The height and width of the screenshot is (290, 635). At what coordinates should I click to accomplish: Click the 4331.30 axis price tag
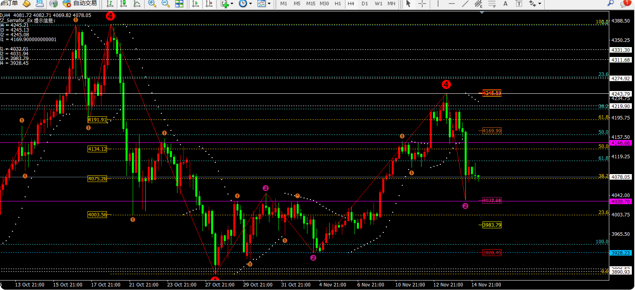(621, 50)
